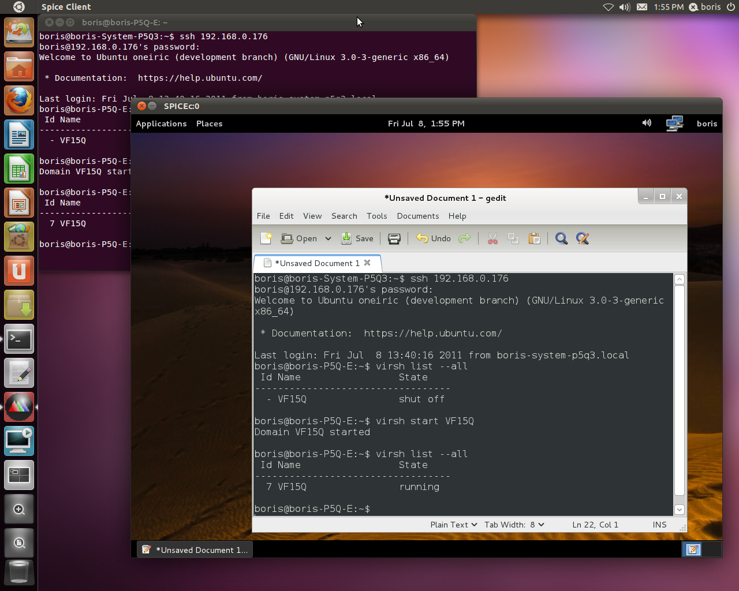Open the Find dialog with the magnifier icon
739x591 pixels.
pyautogui.click(x=561, y=238)
